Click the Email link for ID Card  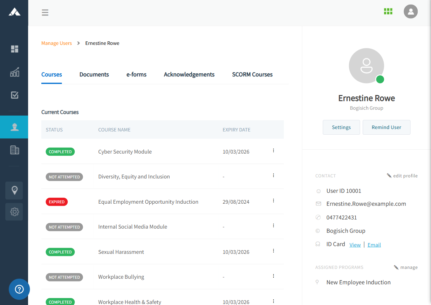point(374,245)
